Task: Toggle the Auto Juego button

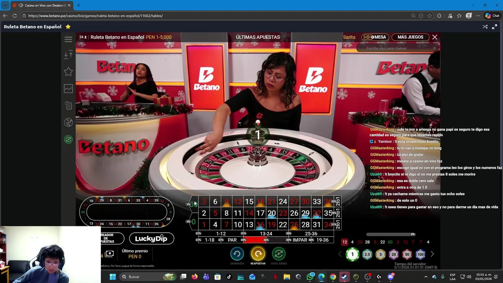Action: click(x=279, y=254)
